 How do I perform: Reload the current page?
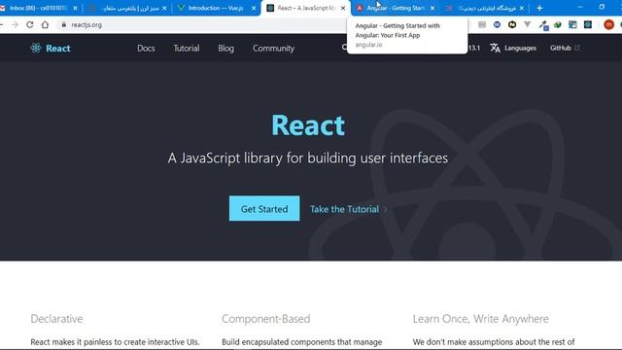tap(30, 24)
